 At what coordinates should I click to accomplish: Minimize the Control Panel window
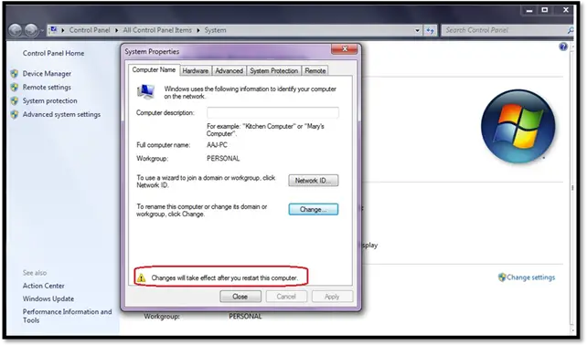(529, 10)
